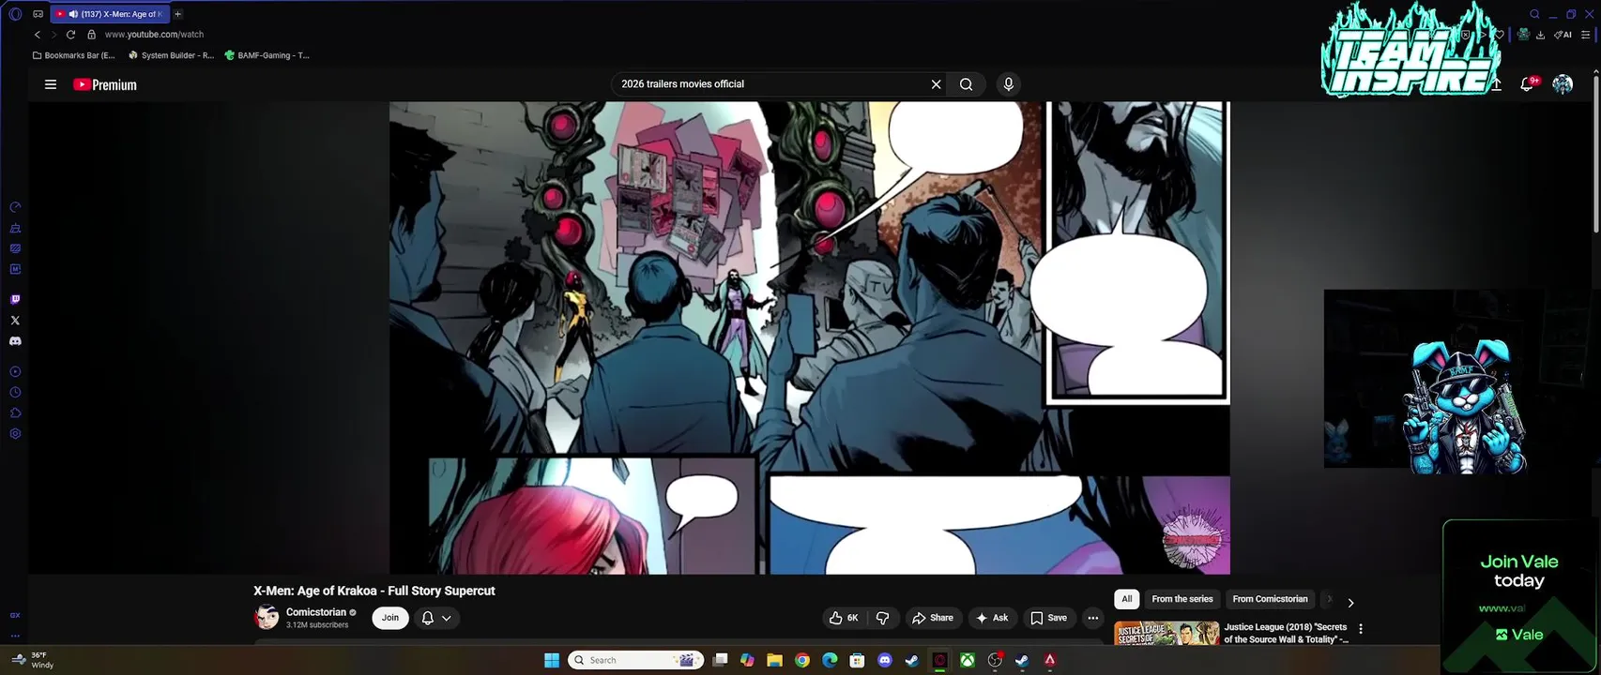Start voice search with the microphone icon

[1009, 84]
